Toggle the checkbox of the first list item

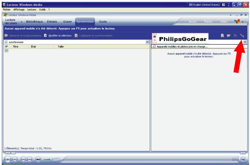[6, 51]
